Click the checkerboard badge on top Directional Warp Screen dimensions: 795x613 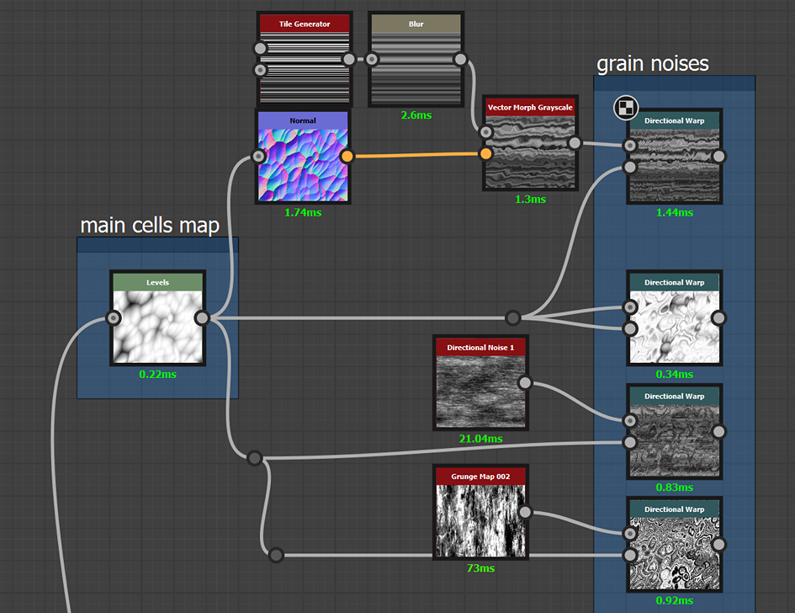(626, 107)
